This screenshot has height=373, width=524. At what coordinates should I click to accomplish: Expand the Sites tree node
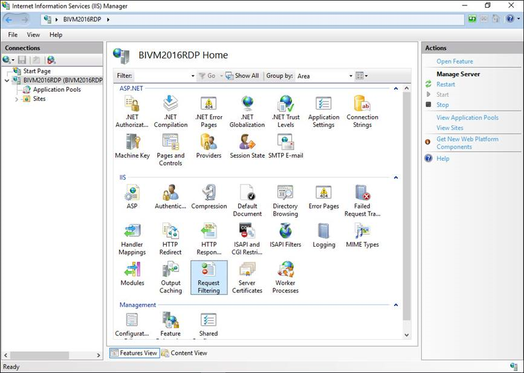[x=16, y=99]
